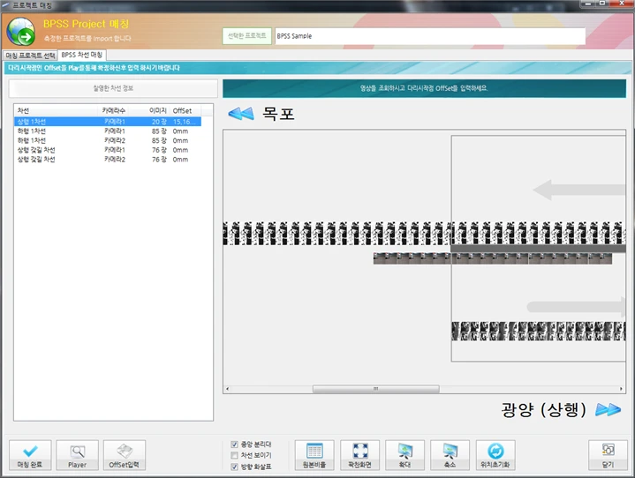Screen dimensions: 635x478
Task: Select the 상행 갓길 차선 카메라1 row
Action: (108, 150)
